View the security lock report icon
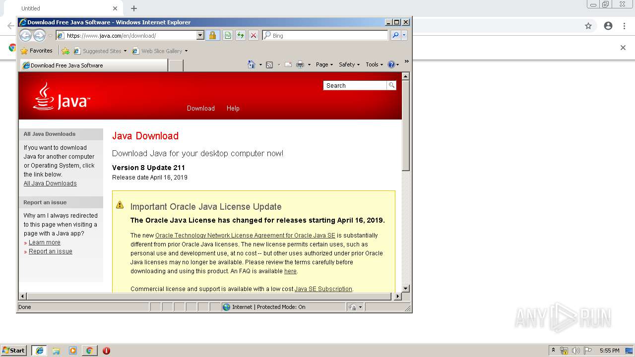The height and width of the screenshot is (357, 635). coord(212,35)
